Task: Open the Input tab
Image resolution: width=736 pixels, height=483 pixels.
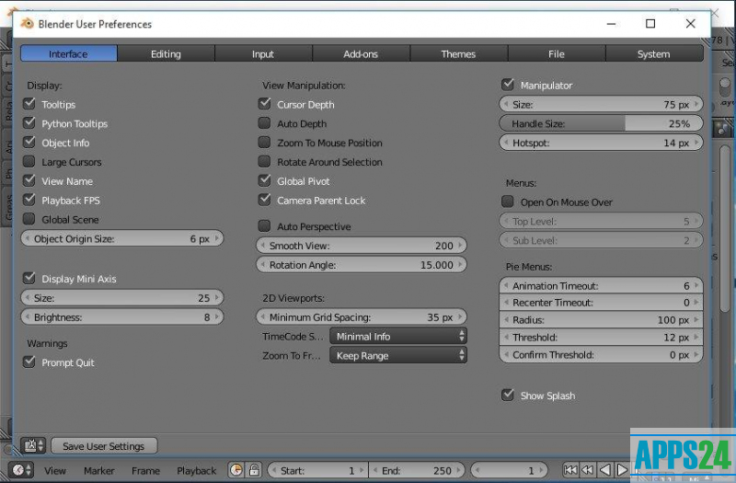Action: 263,53
